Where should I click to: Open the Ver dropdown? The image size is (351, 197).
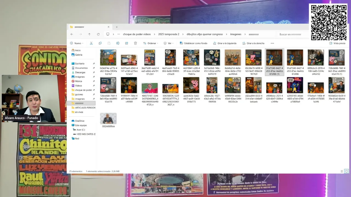[169, 43]
